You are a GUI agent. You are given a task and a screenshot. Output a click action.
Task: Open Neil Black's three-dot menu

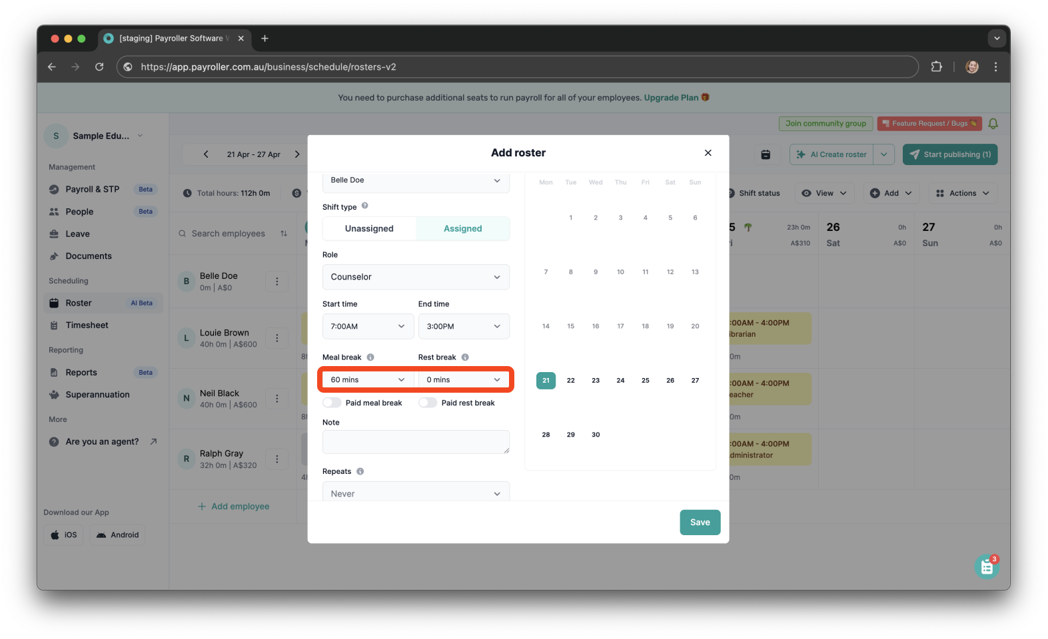[x=277, y=399]
